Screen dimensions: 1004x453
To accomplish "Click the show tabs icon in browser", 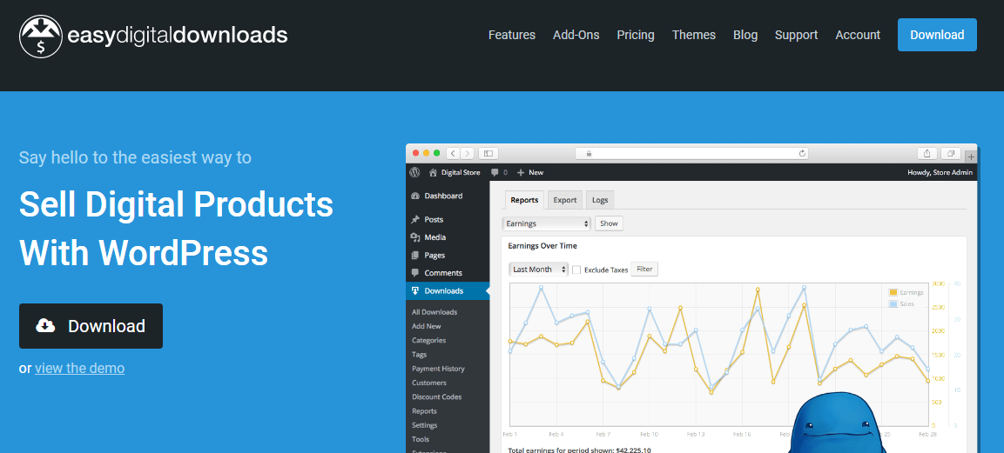I will click(951, 153).
